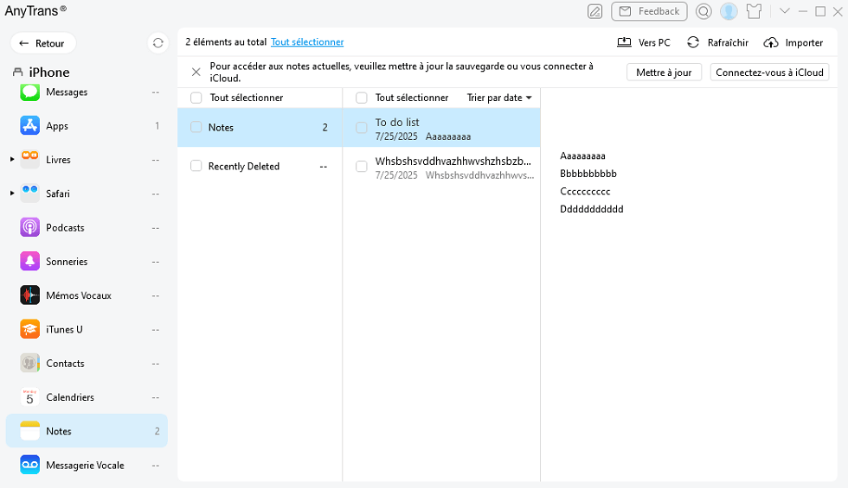Select Calendriers in the sidebar
The height and width of the screenshot is (488, 848).
(69, 397)
